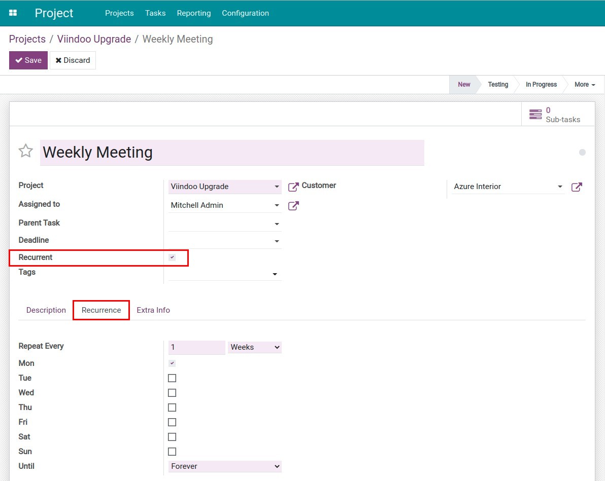Uncheck the Recurrent checkbox
605x481 pixels.
[172, 257]
